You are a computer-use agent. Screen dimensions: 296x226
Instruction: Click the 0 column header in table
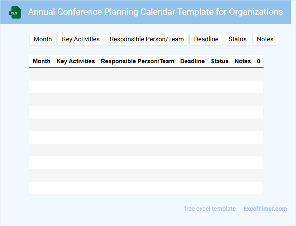(x=258, y=61)
